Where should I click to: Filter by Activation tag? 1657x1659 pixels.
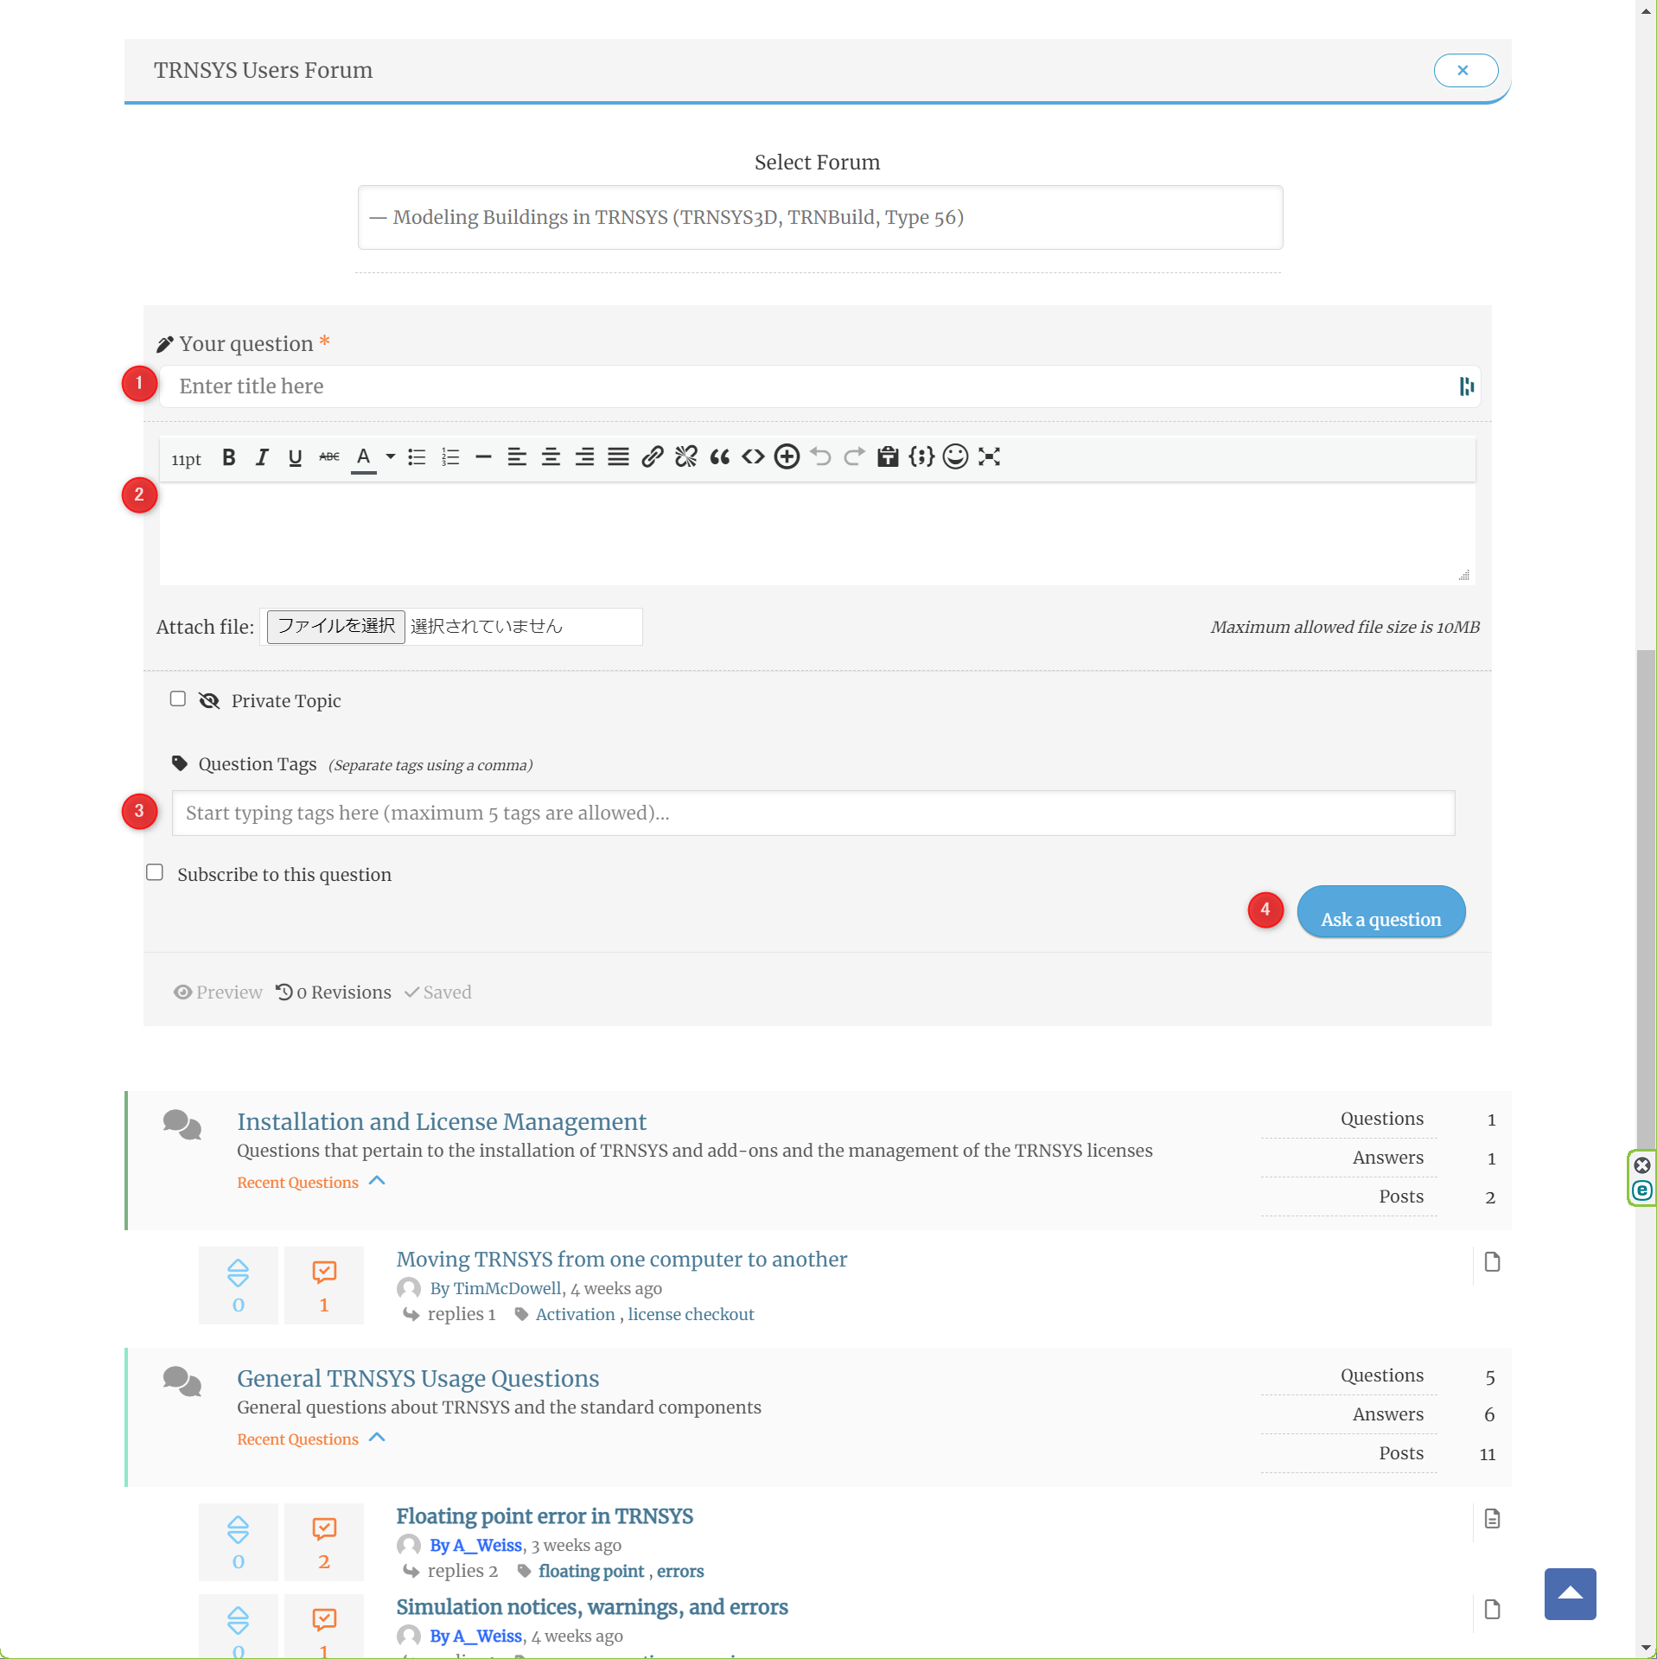click(575, 1314)
